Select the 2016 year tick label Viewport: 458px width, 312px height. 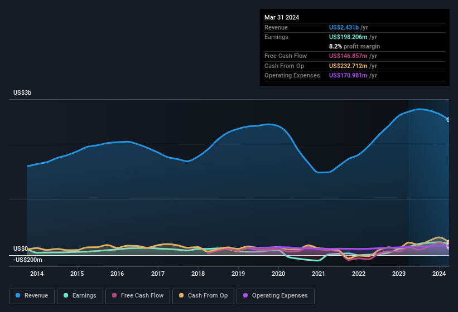pos(117,274)
